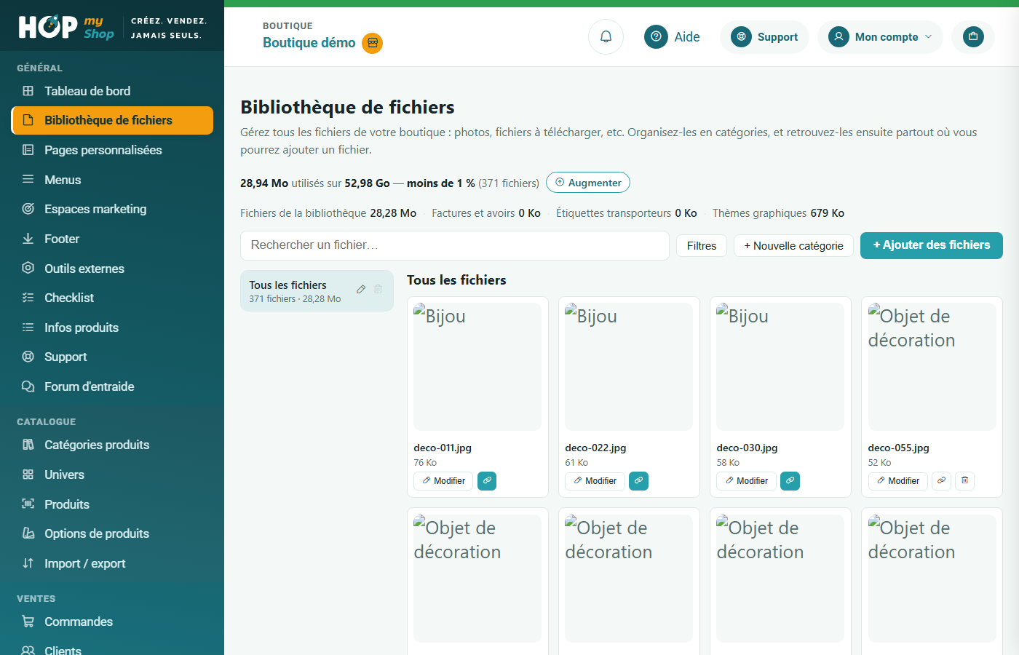This screenshot has height=655, width=1019.
Task: Copy link for deco-011.jpg
Action: (487, 481)
